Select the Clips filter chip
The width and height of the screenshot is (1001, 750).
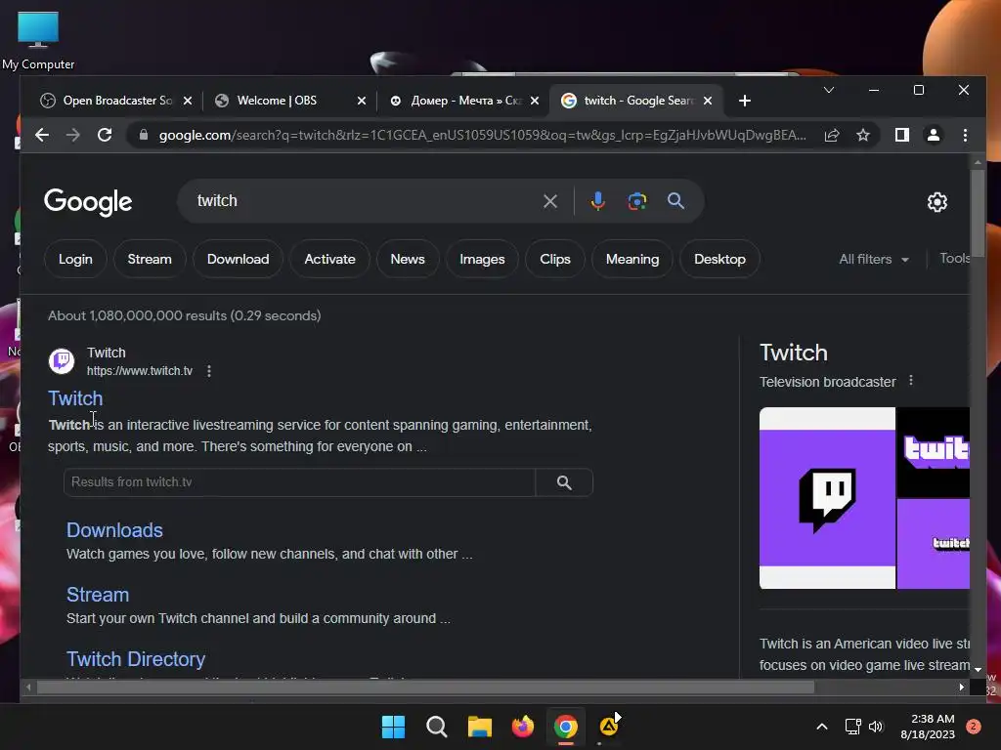tap(555, 259)
